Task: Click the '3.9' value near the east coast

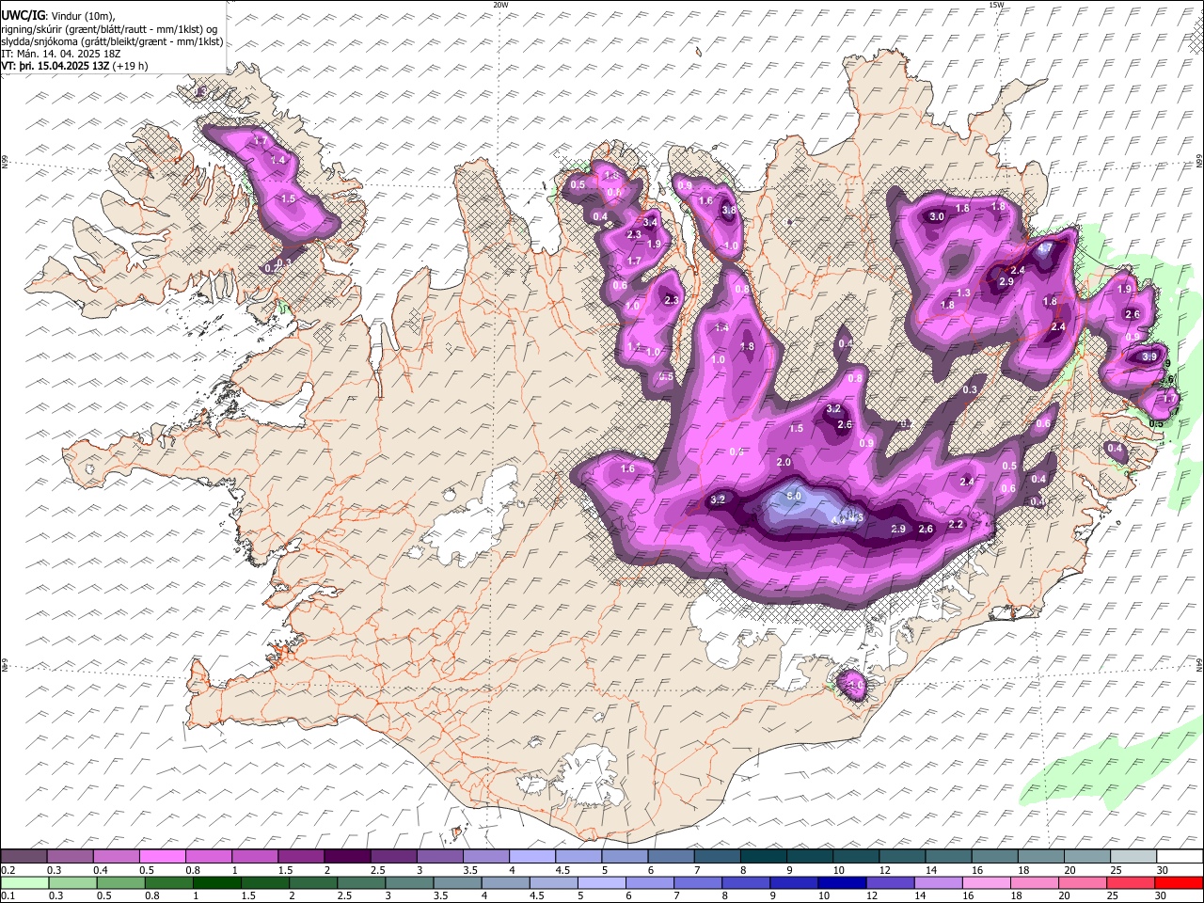Action: pyautogui.click(x=1149, y=356)
